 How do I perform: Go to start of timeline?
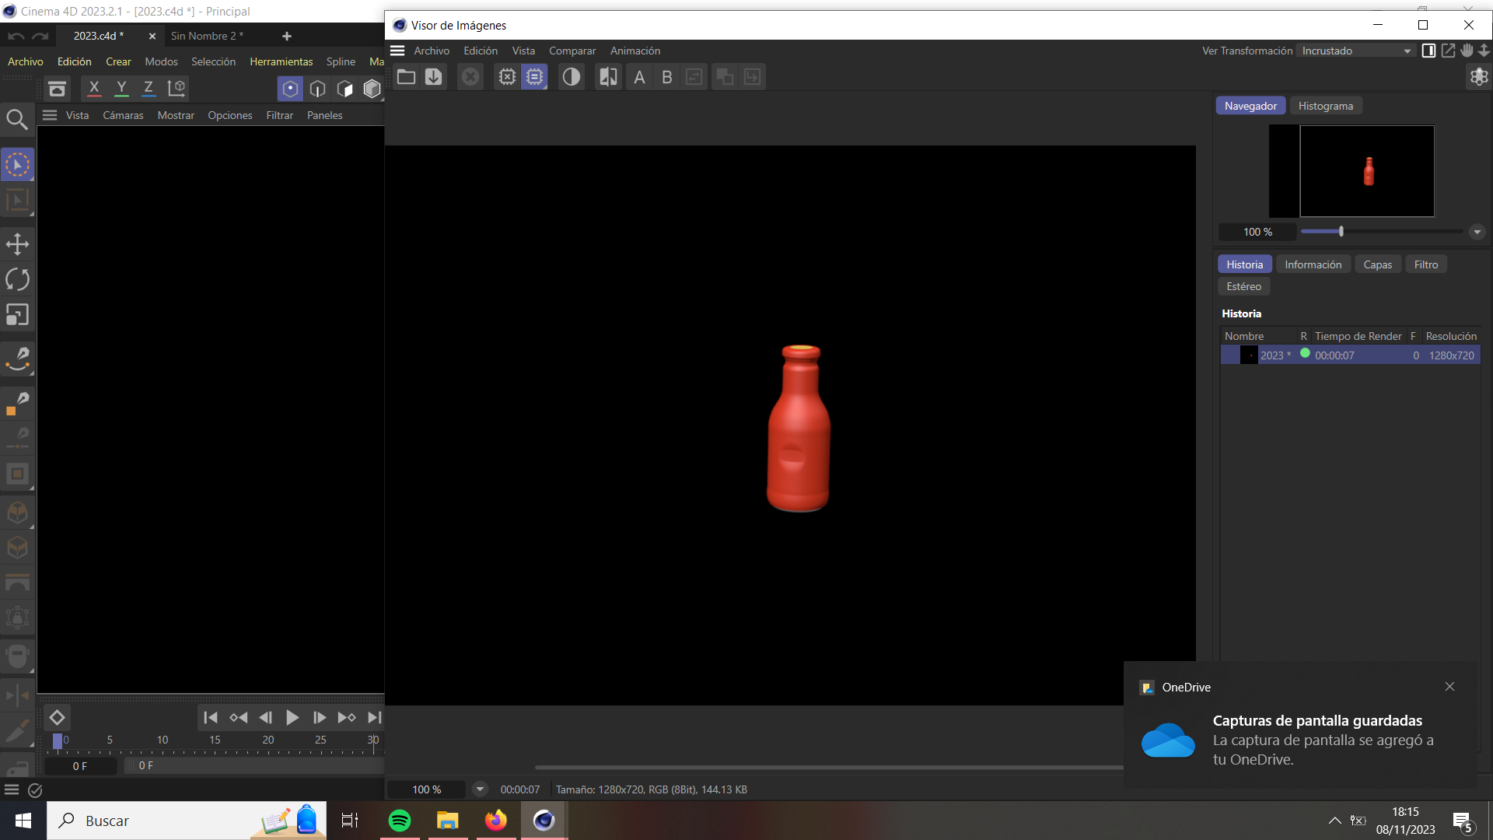(210, 717)
